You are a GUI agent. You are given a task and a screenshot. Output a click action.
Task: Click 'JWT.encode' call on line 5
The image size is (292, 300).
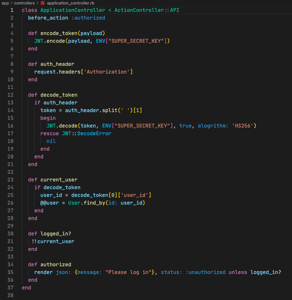pyautogui.click(x=50, y=41)
